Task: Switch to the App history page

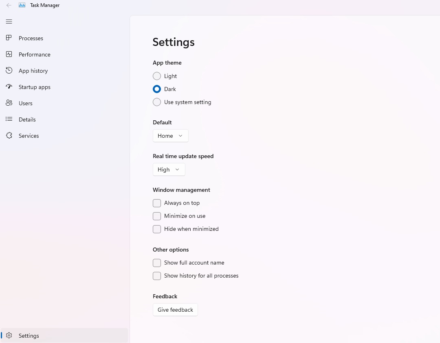Action: (33, 71)
